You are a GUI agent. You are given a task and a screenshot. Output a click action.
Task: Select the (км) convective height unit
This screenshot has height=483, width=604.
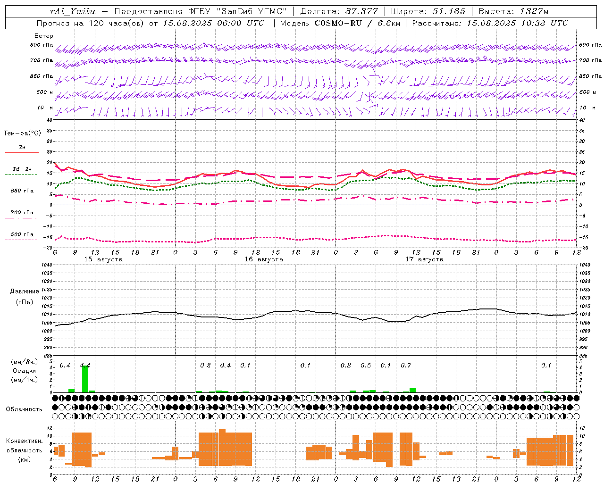[25, 459]
